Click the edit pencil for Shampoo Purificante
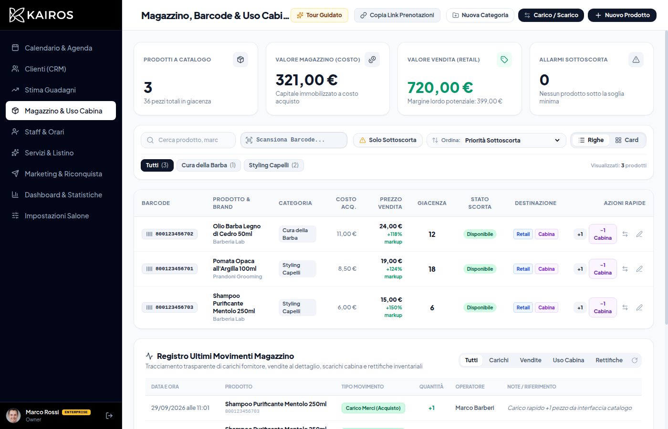The width and height of the screenshot is (668, 429). (639, 307)
